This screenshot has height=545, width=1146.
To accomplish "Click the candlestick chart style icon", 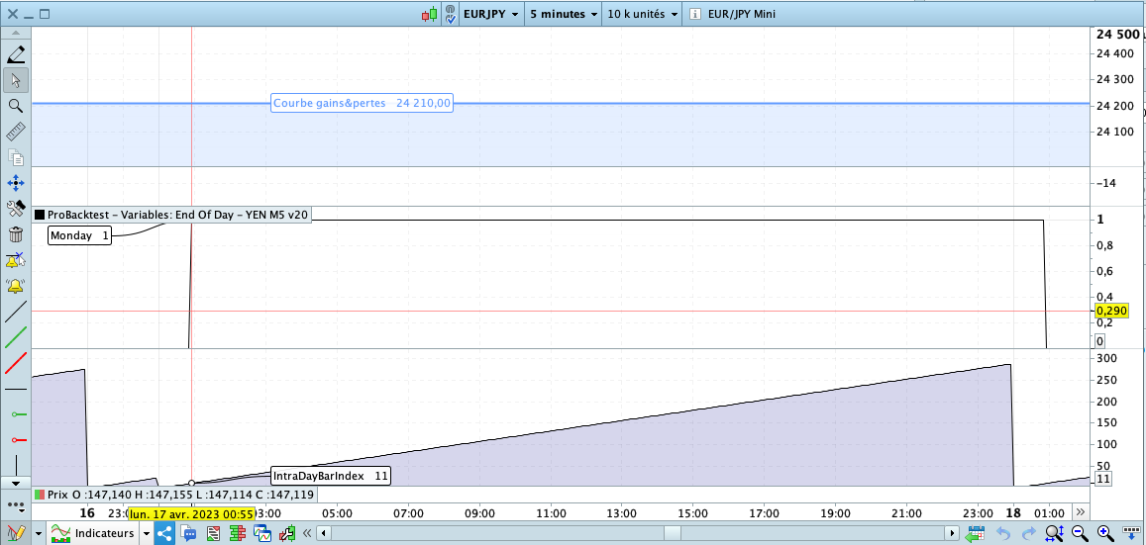I will click(430, 14).
